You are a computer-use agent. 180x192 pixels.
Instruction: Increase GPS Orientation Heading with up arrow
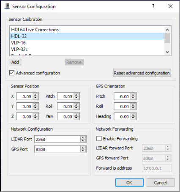(133, 115)
